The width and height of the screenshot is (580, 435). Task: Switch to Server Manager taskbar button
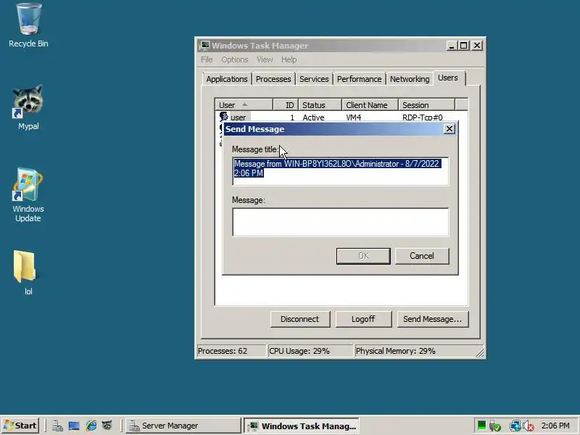(183, 426)
